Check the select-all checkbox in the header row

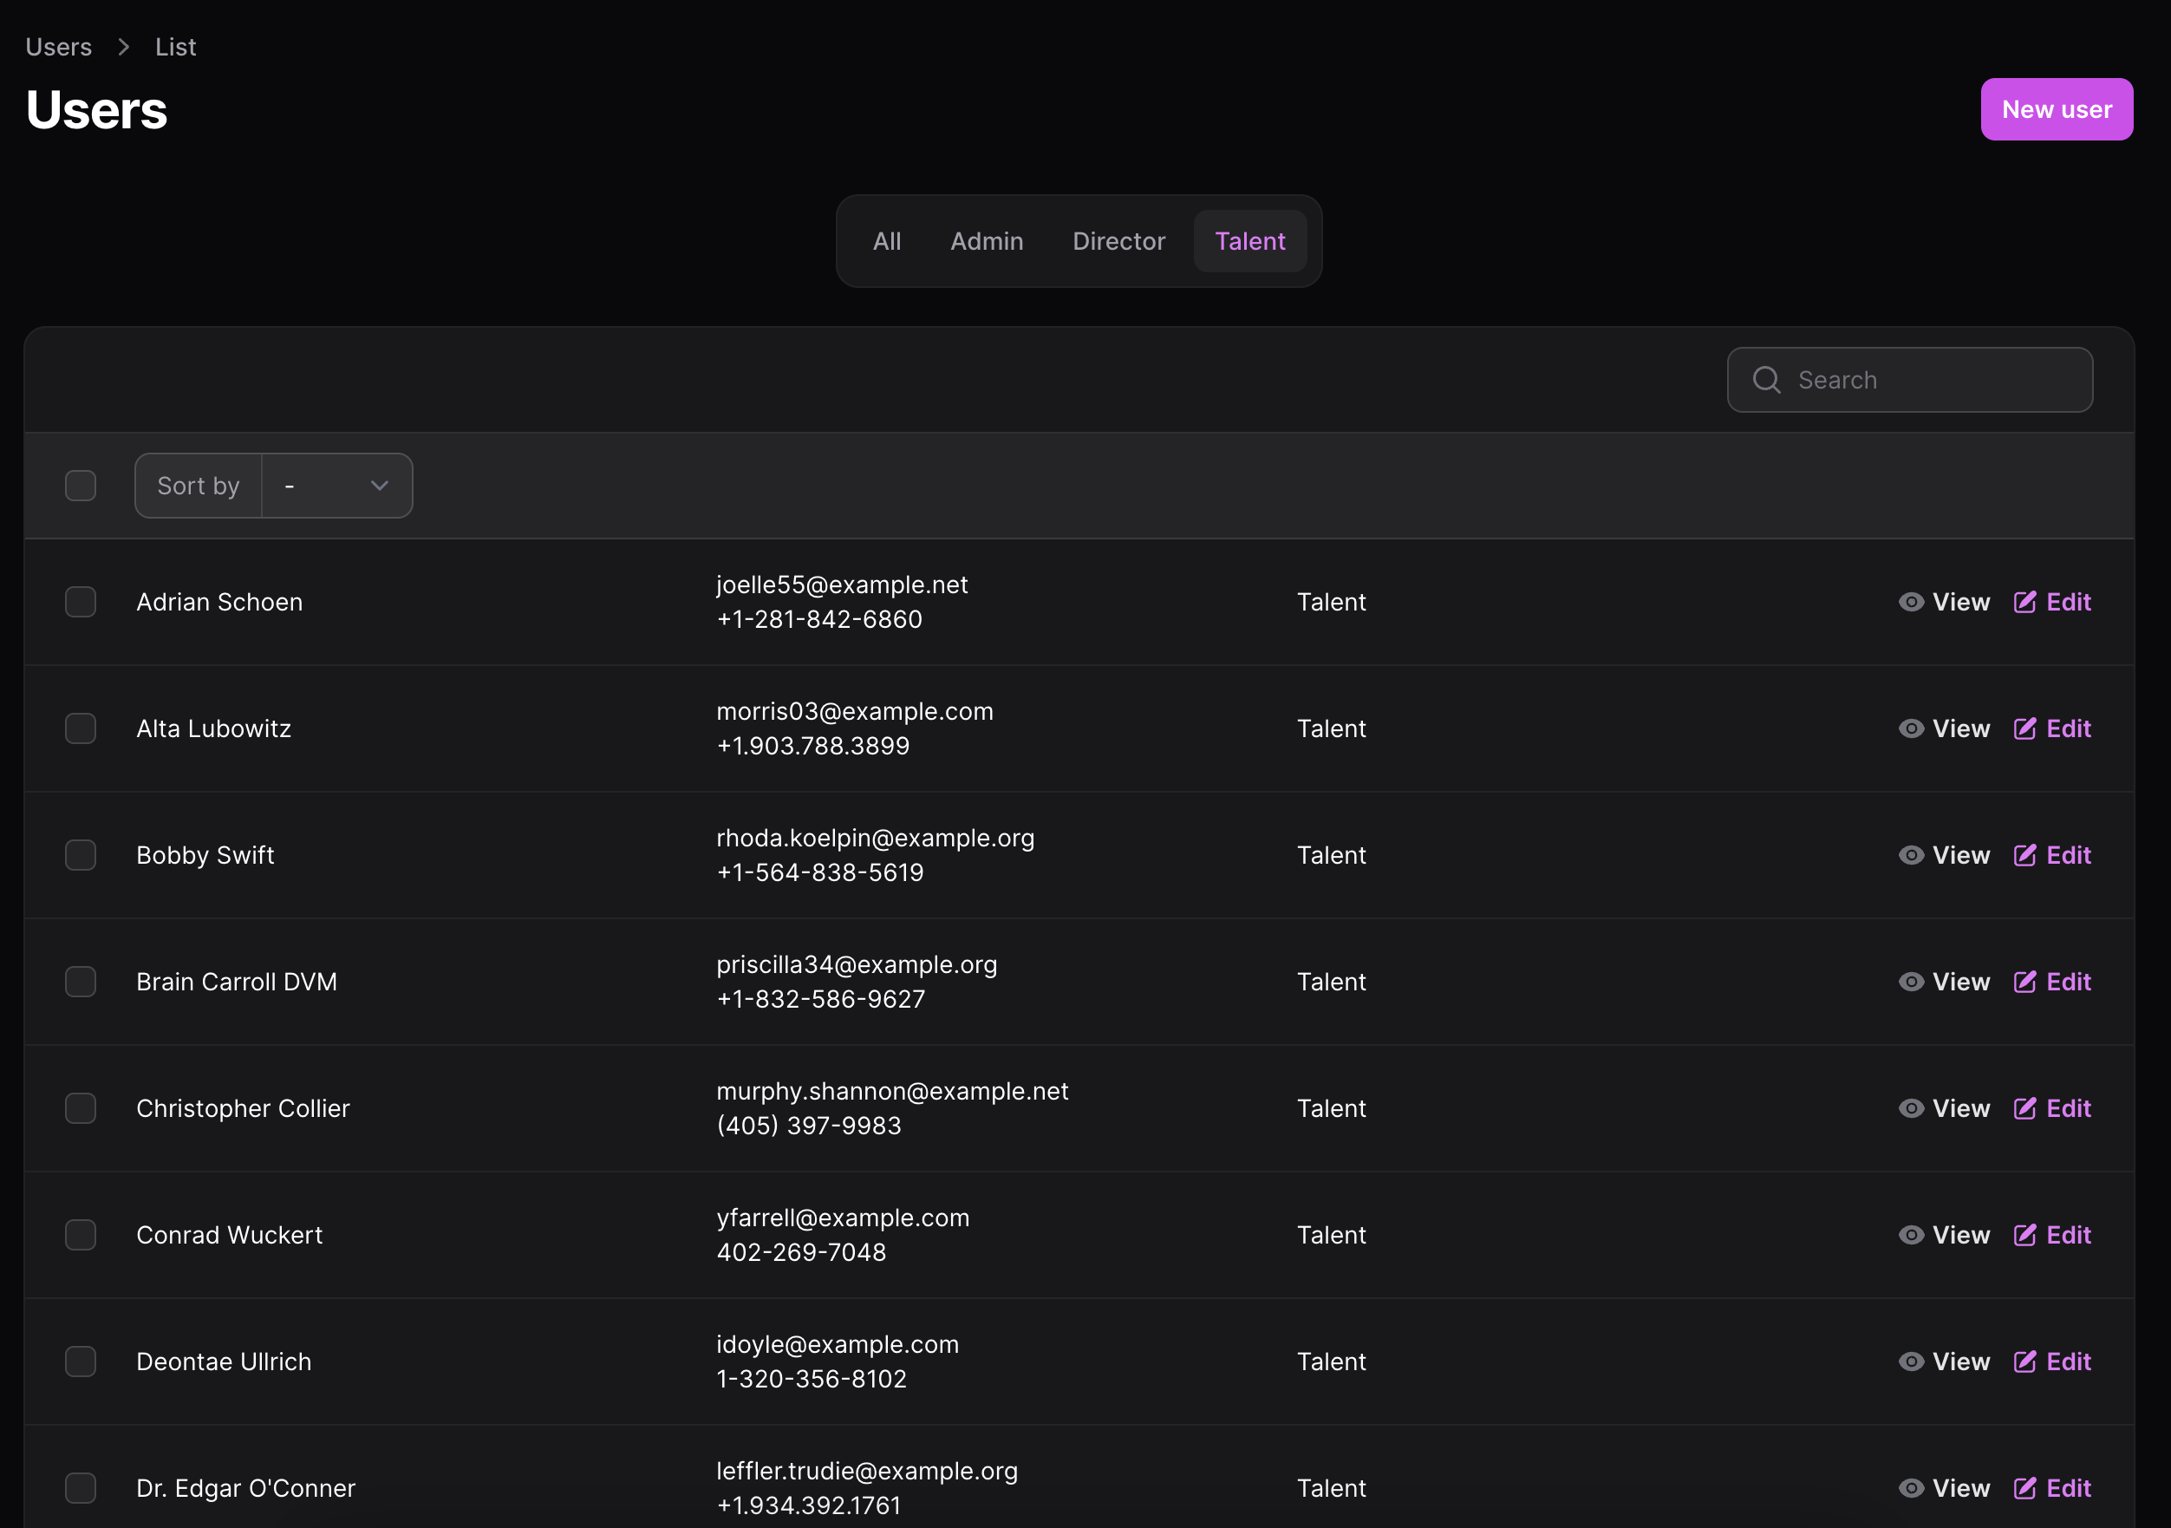click(81, 485)
